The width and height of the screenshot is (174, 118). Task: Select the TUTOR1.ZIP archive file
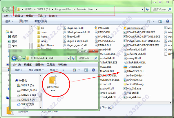click(x=133, y=67)
